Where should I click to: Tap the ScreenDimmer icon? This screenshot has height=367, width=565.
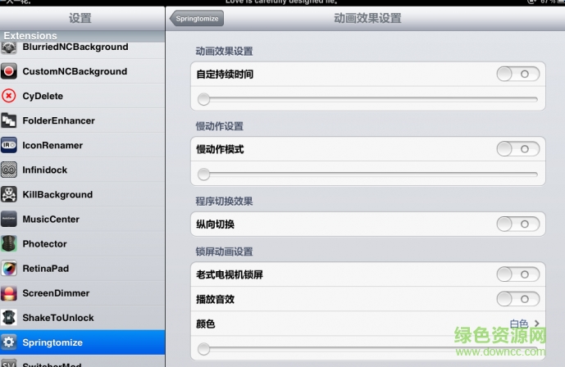[x=9, y=293]
